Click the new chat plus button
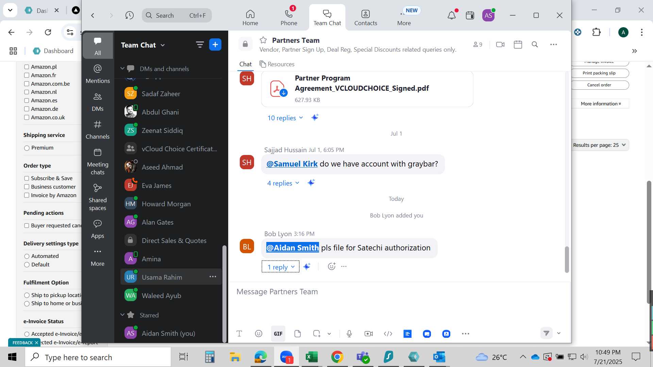Viewport: 653px width, 367px height. click(x=215, y=45)
